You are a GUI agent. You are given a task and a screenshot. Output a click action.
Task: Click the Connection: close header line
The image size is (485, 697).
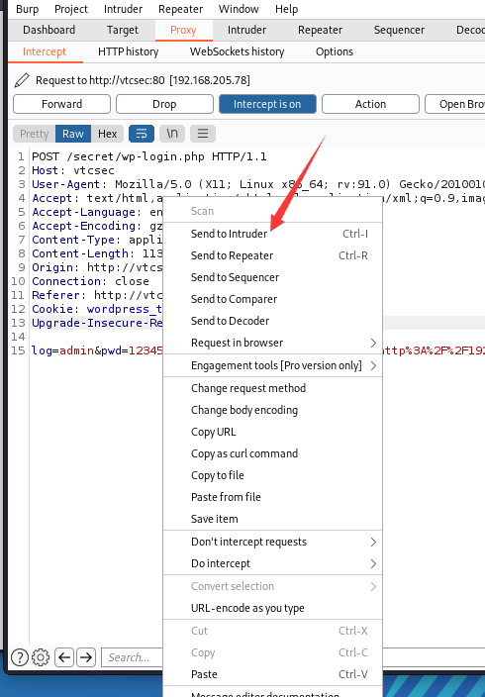[90, 281]
